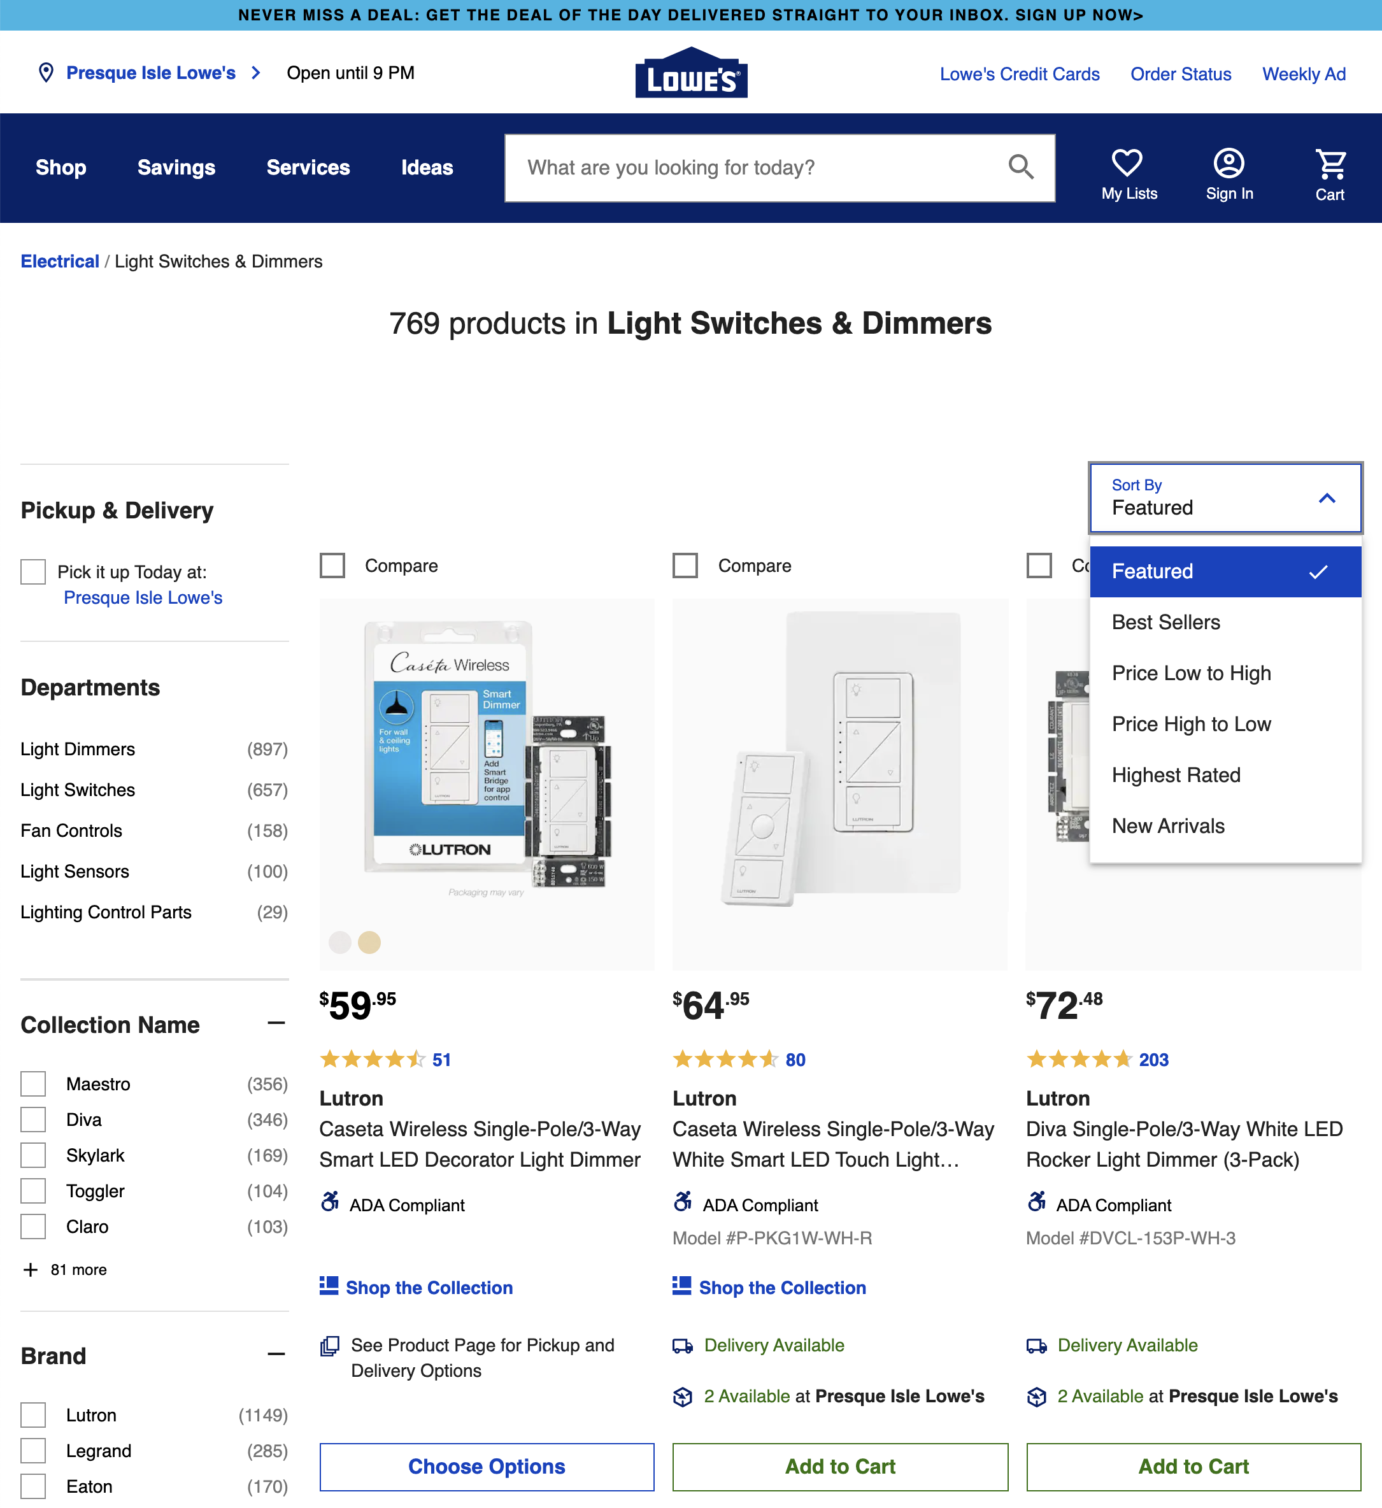Click the search input field
1382x1508 pixels.
coord(748,167)
